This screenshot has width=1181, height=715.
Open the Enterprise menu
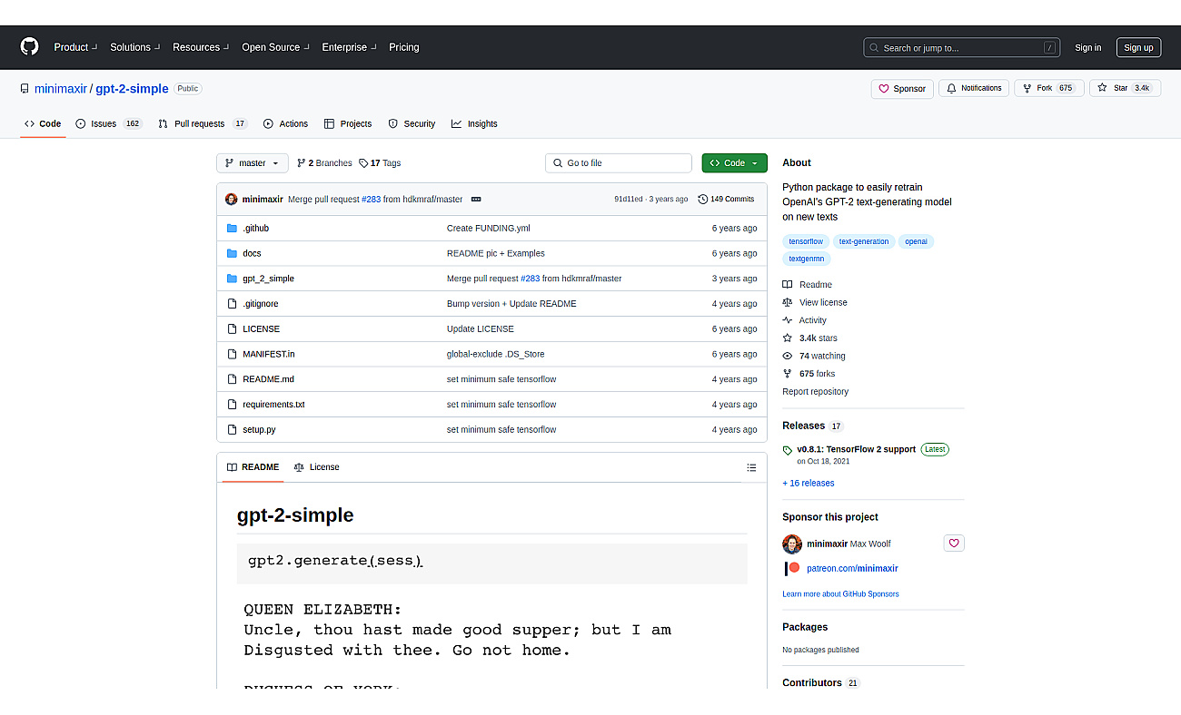coord(349,47)
